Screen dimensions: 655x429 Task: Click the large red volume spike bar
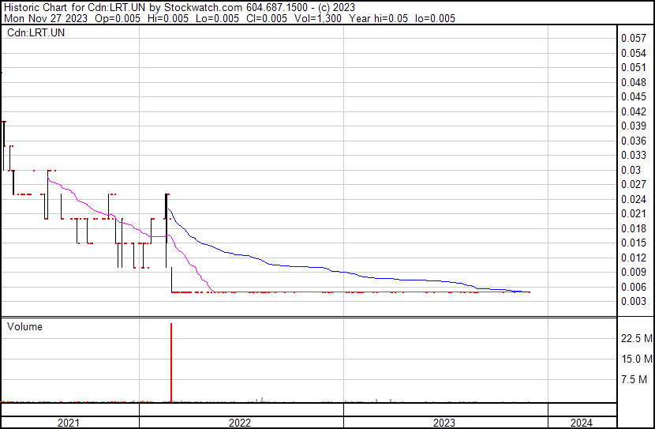click(171, 363)
